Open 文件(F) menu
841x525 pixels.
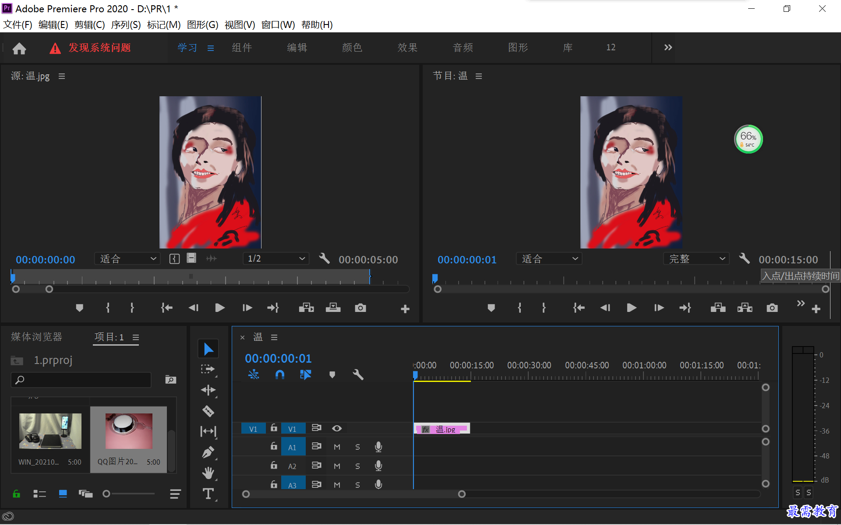tap(18, 24)
